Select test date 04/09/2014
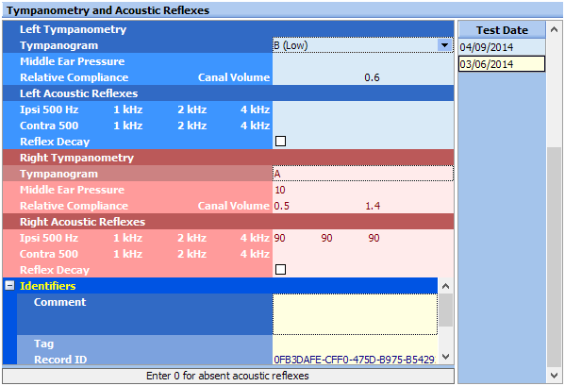This screenshot has height=386, width=565. [x=502, y=47]
